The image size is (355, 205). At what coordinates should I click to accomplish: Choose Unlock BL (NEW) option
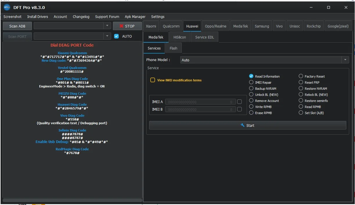click(251, 94)
